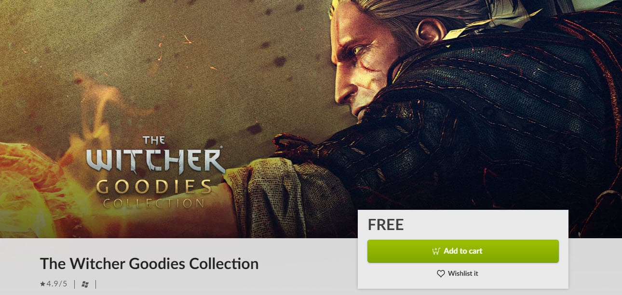622x295 pixels.
Task: Add game to wishlist via Wishlist it
Action: pyautogui.click(x=457, y=273)
